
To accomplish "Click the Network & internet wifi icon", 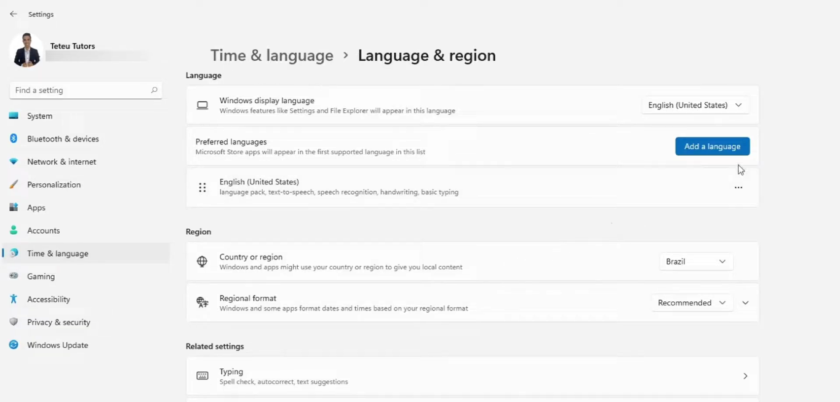I will (14, 162).
